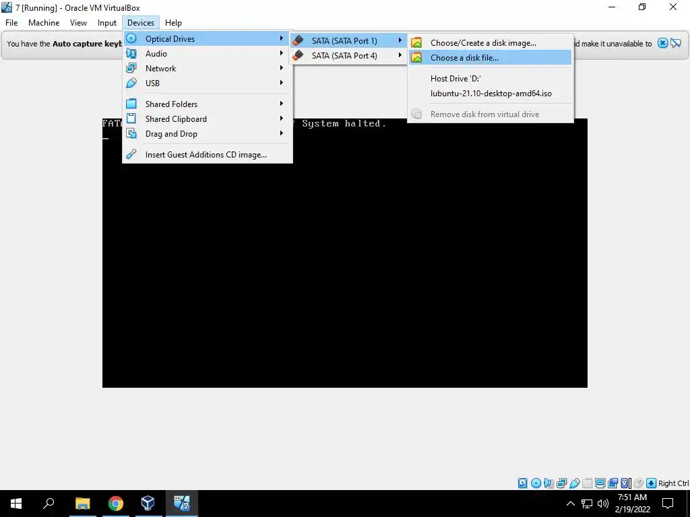Click audio status bar icon
This screenshot has width=690, height=517.
tap(548, 483)
